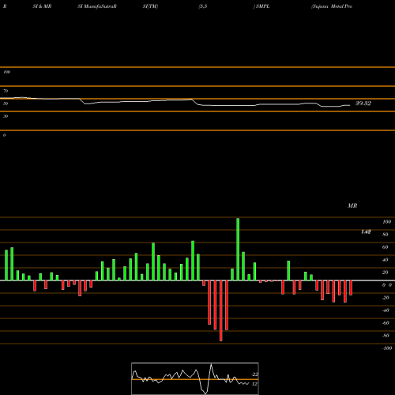This screenshot has width=395, height=395.
Task: Click the RSI line end near 39.32
Action: point(349,105)
